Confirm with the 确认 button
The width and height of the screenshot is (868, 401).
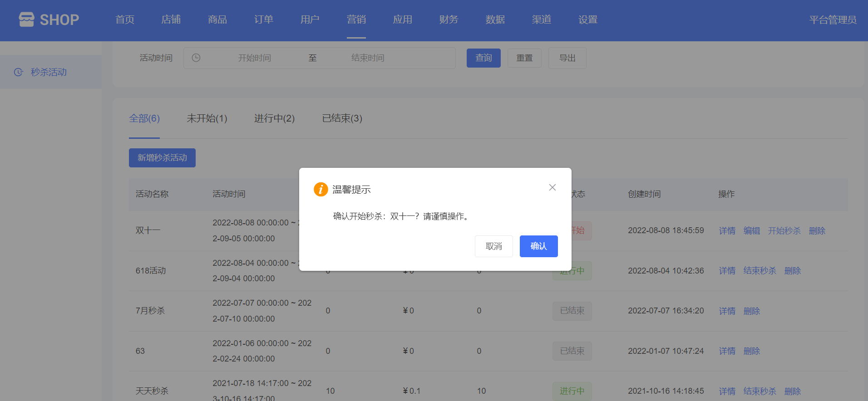pos(539,246)
